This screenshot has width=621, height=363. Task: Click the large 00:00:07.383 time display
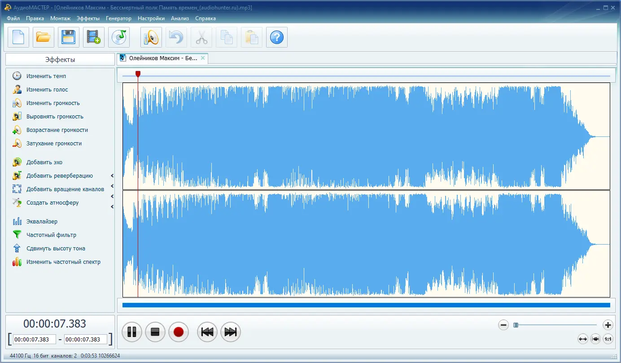55,324
